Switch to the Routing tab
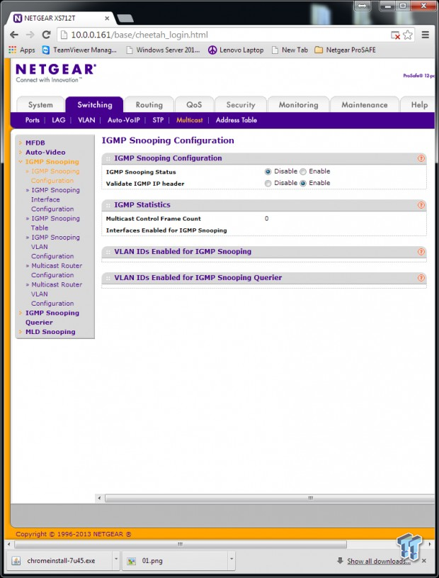This screenshot has height=578, width=439. click(149, 105)
